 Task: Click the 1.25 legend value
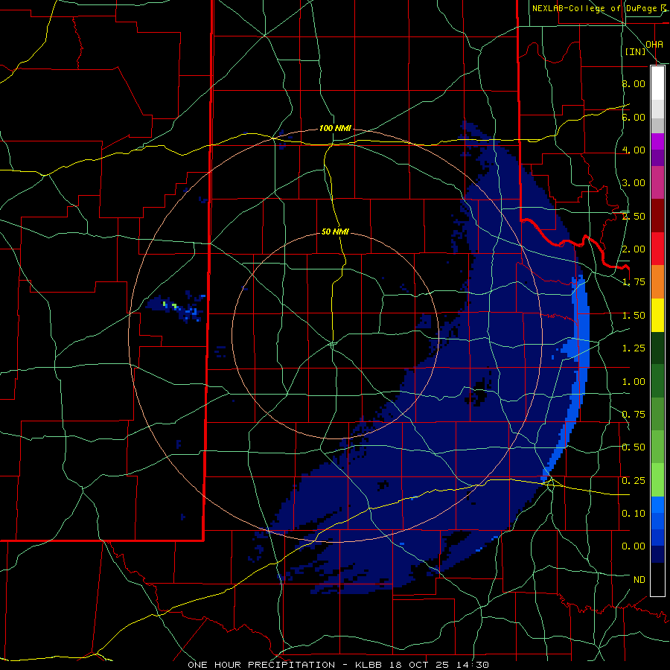[x=634, y=348]
